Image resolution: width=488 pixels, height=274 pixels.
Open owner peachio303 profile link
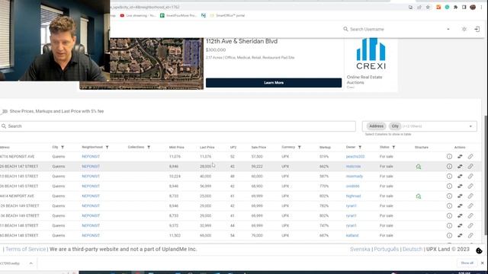coord(355,157)
